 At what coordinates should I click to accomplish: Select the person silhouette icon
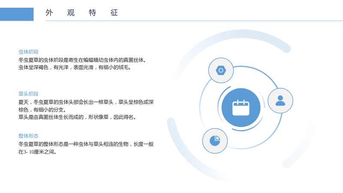click(x=280, y=101)
